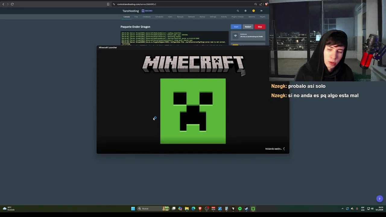
Task: Open TaroHosting panel search icon
Action: click(x=238, y=11)
